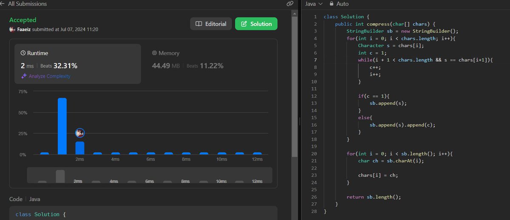510x220 pixels.
Task: Click the user avatar marker in chart
Action: [x=80, y=133]
